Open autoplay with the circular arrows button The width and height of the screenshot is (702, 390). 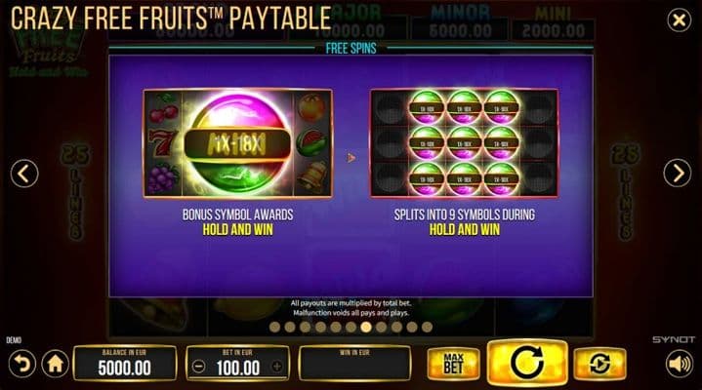point(599,364)
